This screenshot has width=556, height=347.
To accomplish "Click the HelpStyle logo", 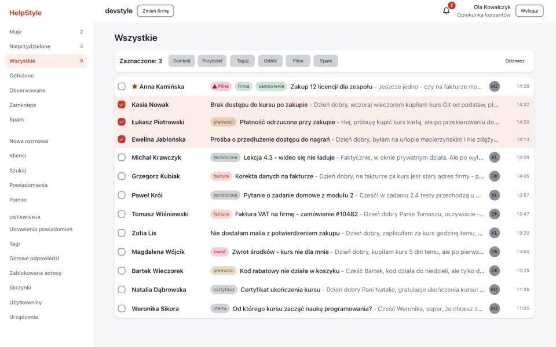I will tap(25, 13).
